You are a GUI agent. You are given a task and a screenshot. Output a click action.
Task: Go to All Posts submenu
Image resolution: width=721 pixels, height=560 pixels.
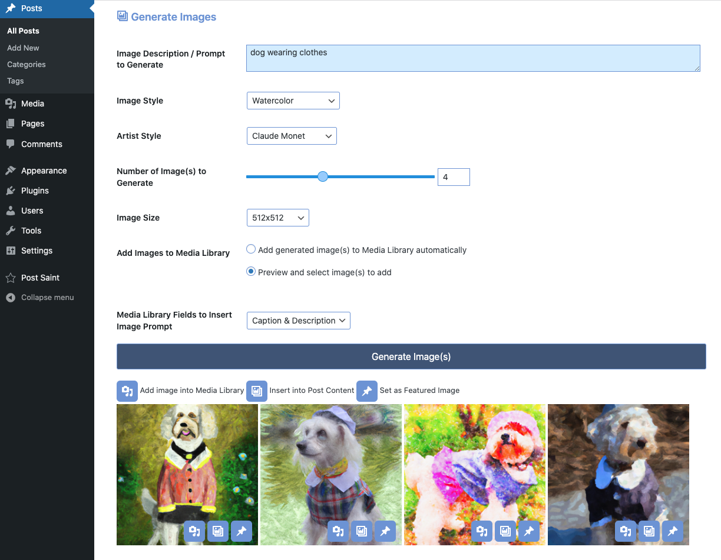(23, 31)
